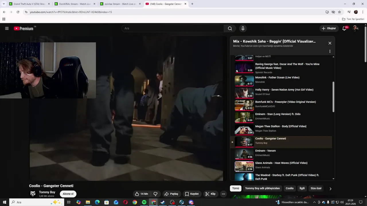Viewport: 367px width, 206px height.
Task: Select the Size özel filter chip
Action: [316, 189]
